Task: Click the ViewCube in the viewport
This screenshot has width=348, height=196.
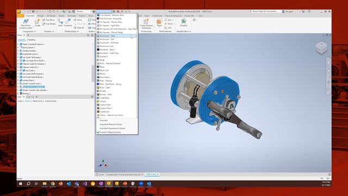Action: (321, 47)
